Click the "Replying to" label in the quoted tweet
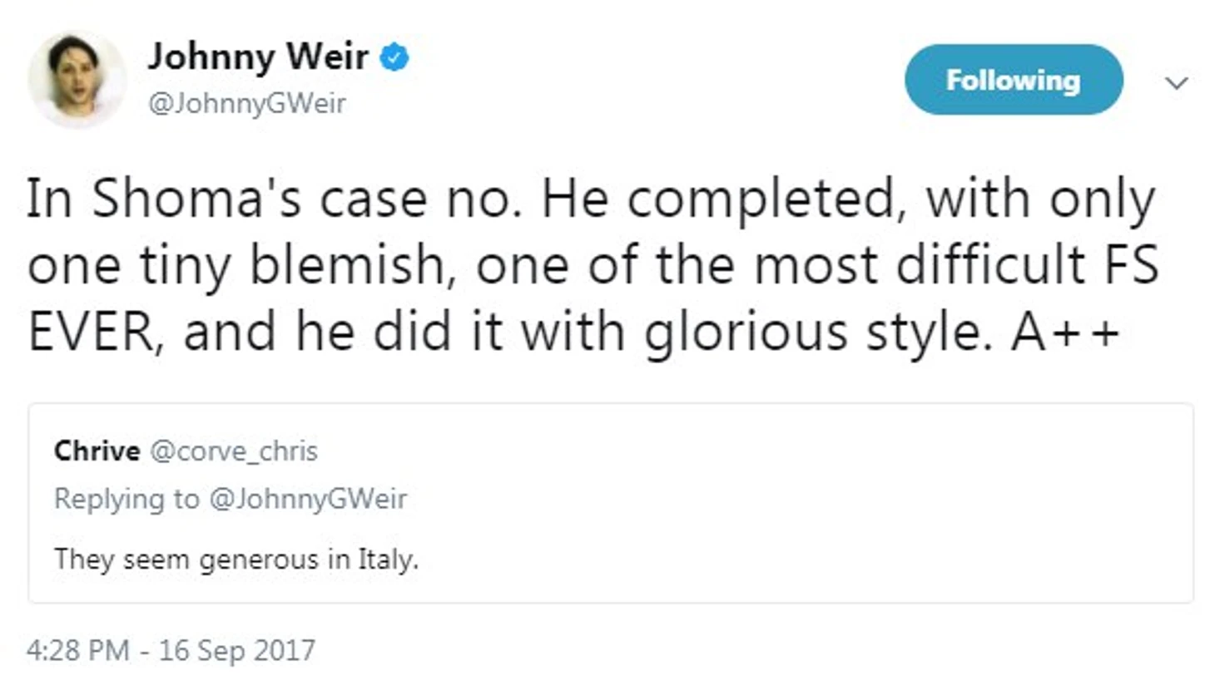The image size is (1215, 695). pos(126,499)
